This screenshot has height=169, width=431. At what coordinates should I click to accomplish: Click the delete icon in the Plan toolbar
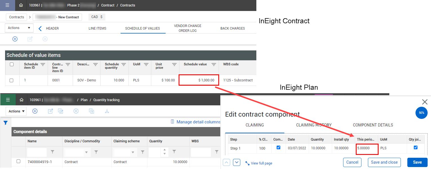[x=76, y=111]
